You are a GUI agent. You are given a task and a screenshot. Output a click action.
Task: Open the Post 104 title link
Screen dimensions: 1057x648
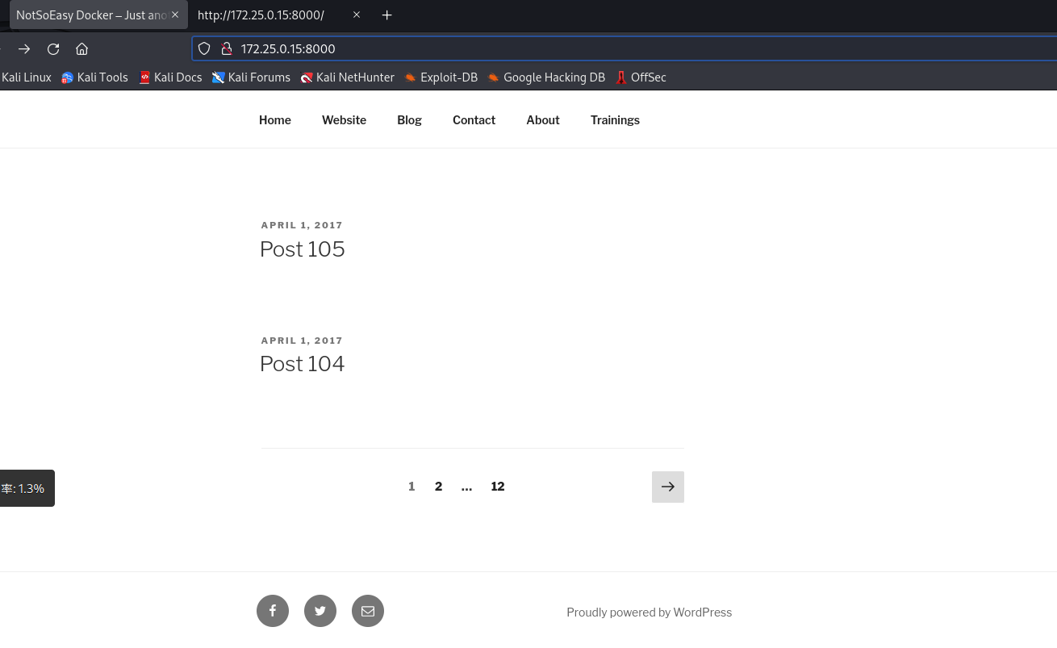point(303,363)
